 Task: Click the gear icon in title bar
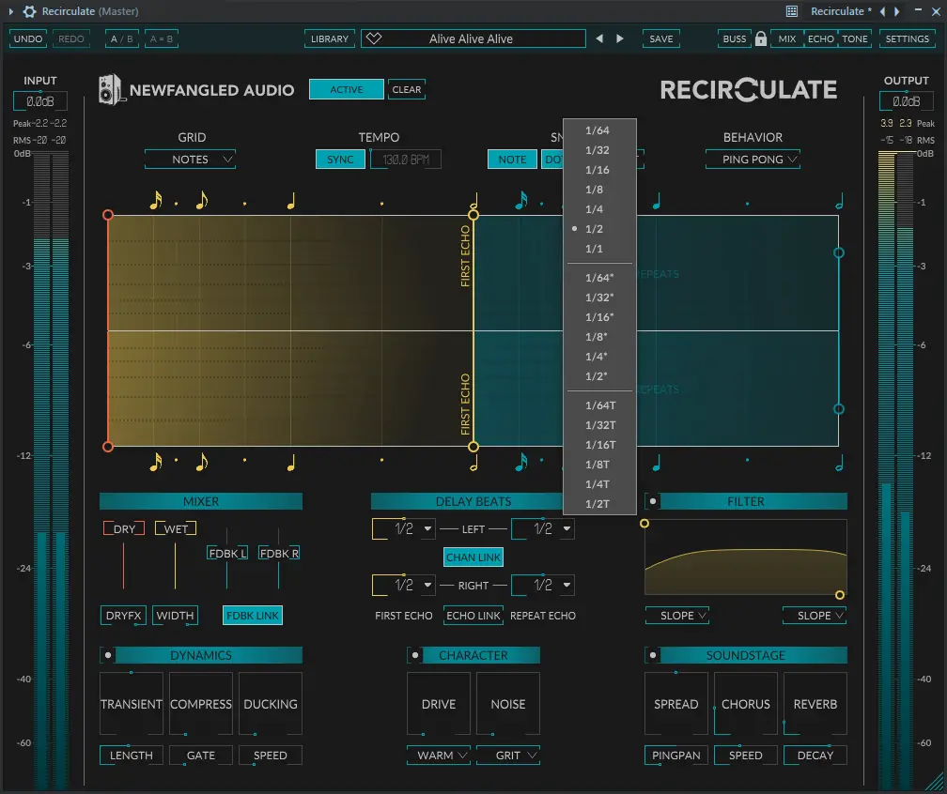tap(29, 11)
